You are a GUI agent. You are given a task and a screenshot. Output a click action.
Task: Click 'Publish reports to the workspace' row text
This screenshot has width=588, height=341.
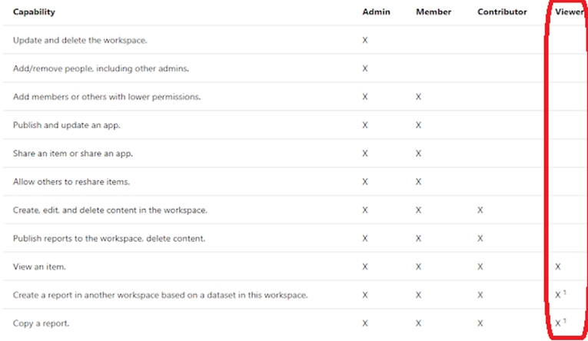click(109, 238)
